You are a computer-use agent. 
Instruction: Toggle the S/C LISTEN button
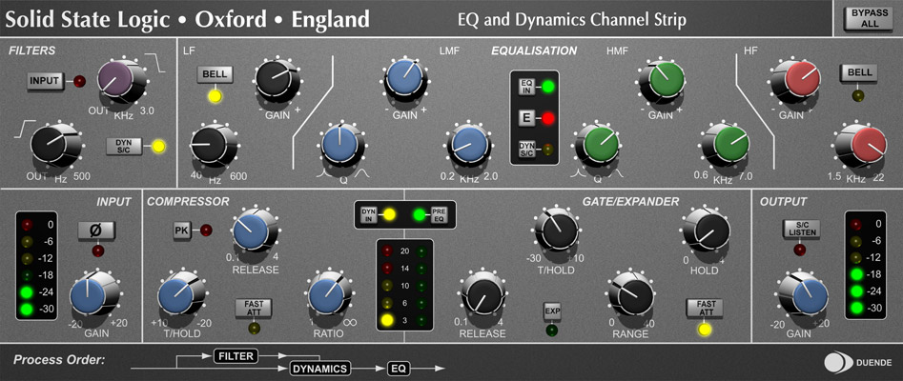pyautogui.click(x=801, y=229)
